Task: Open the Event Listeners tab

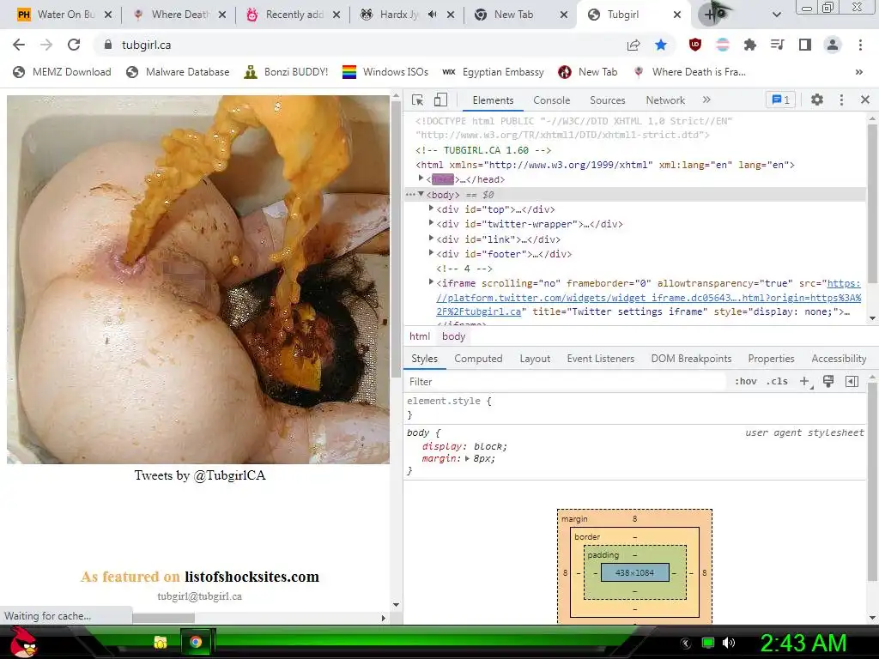Action: (600, 359)
